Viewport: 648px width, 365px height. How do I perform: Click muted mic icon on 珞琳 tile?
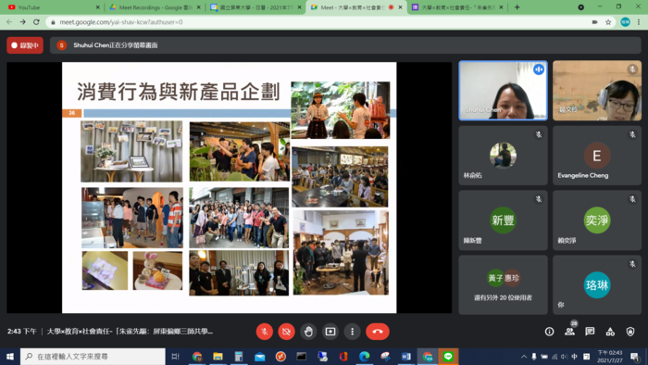click(632, 264)
